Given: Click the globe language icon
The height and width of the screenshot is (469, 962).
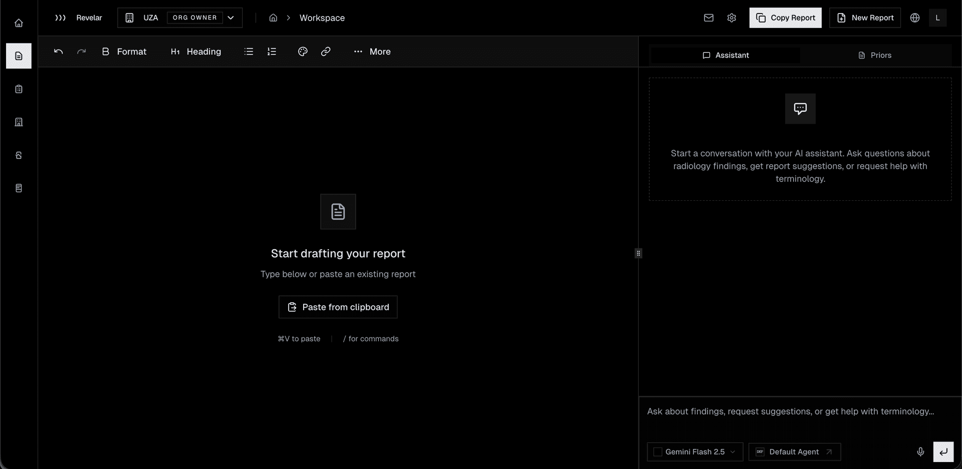Looking at the screenshot, I should coord(915,18).
